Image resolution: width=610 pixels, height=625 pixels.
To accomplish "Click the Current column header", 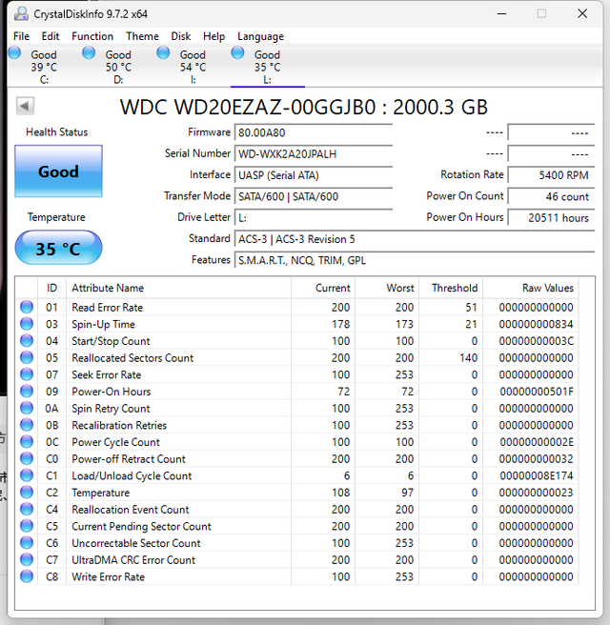I will coord(323,288).
